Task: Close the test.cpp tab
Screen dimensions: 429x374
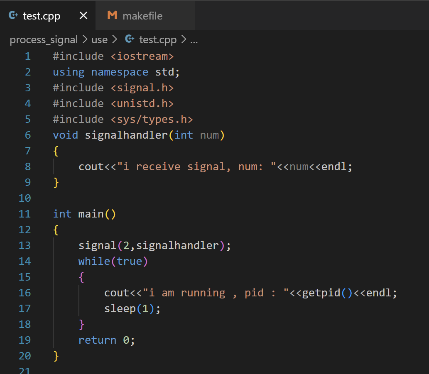Action: 83,16
